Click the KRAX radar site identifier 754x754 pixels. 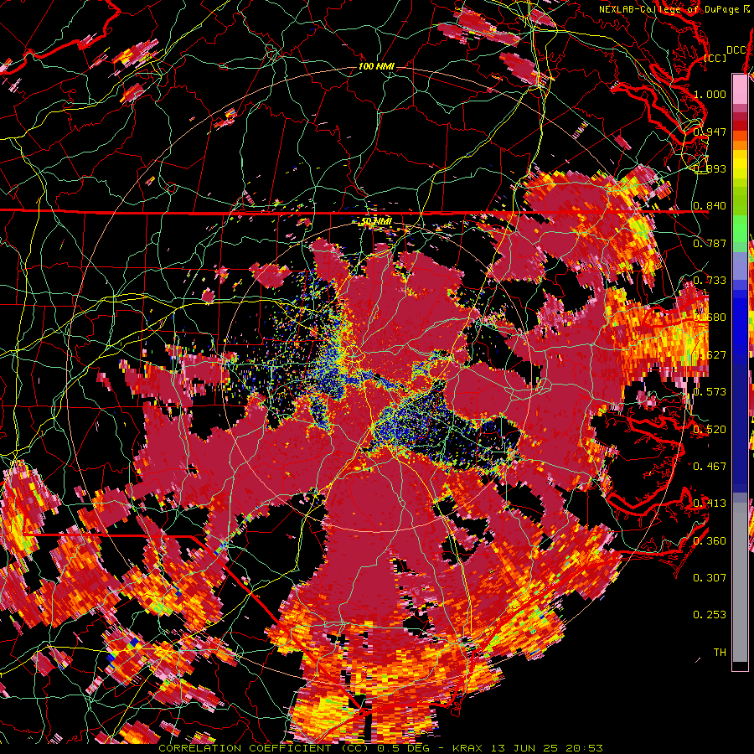coord(468,748)
